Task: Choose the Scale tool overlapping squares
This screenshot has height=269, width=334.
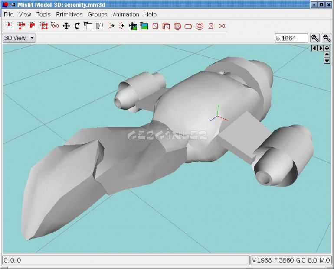Action: tap(88, 26)
